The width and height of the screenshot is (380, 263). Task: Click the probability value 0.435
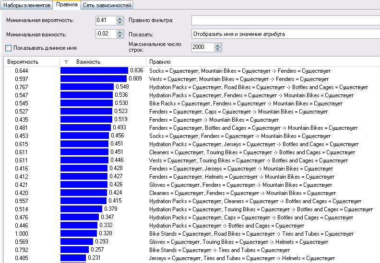click(22, 120)
